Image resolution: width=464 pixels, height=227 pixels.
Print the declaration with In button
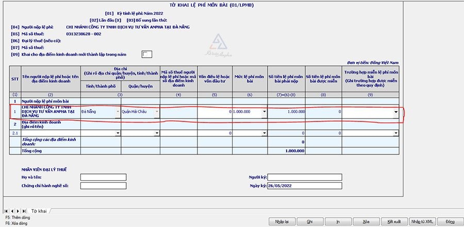[x=338, y=221]
